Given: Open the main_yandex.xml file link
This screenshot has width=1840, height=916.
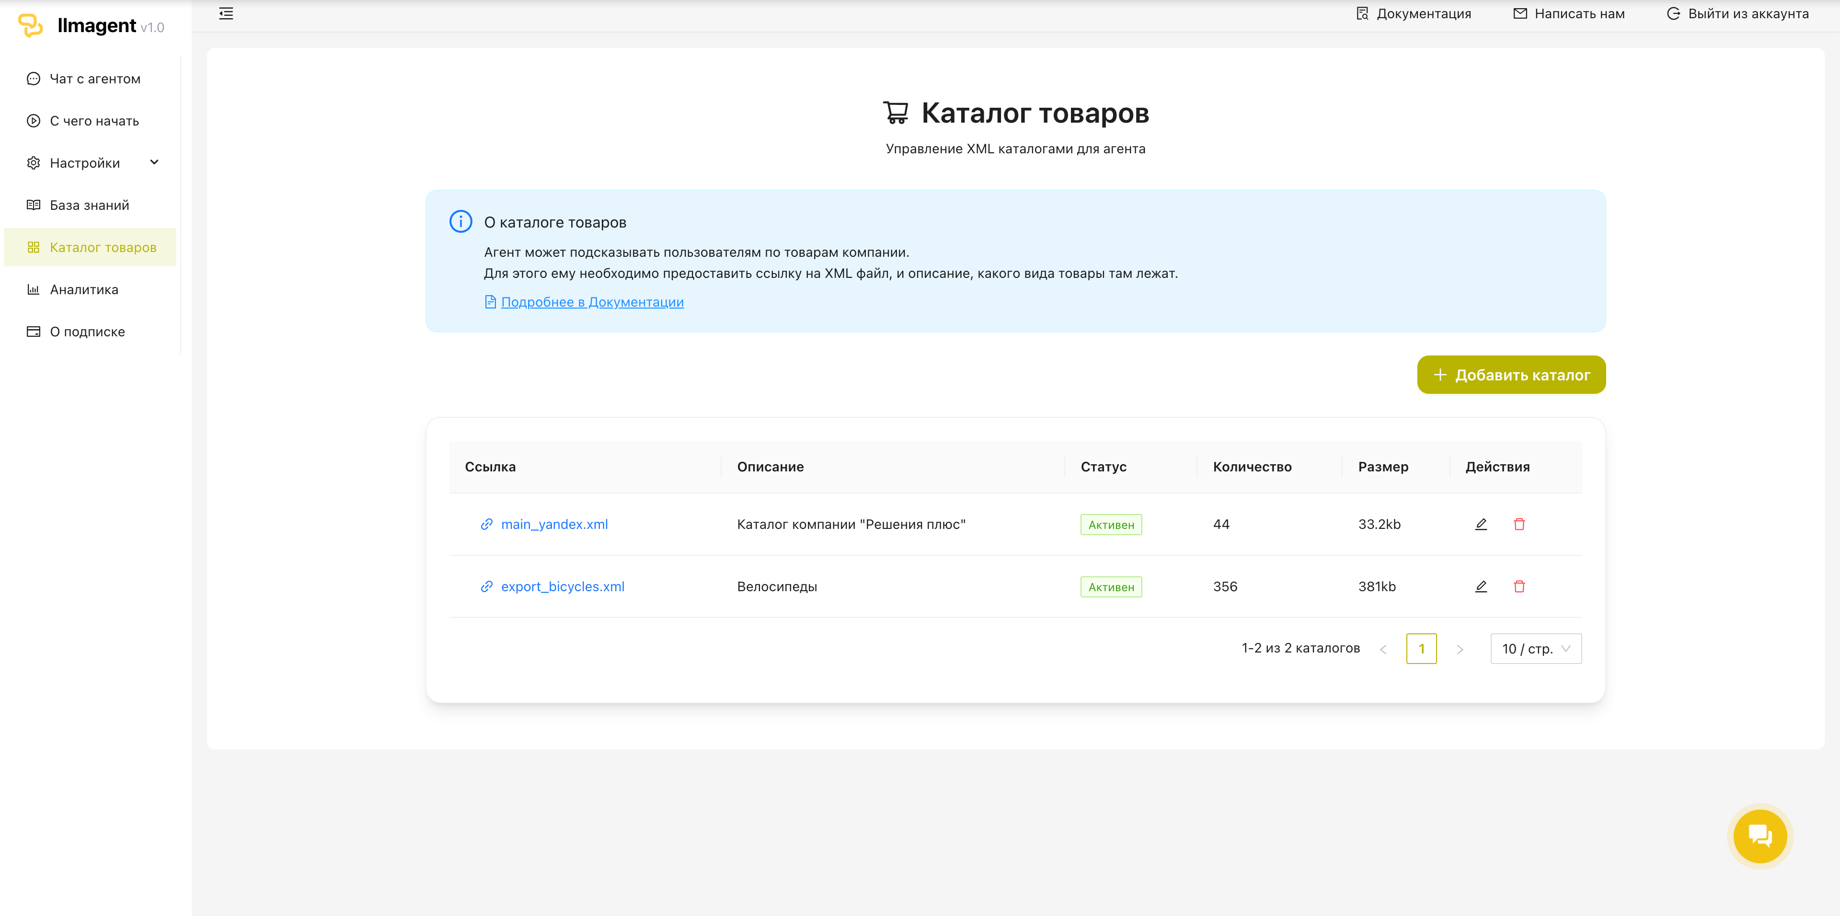Looking at the screenshot, I should tap(553, 524).
